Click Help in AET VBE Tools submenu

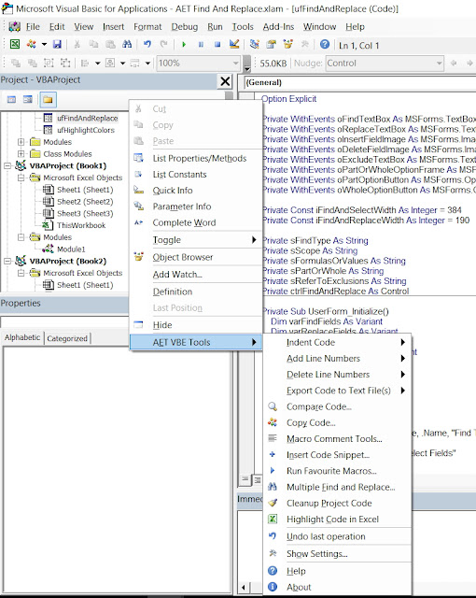click(x=337, y=571)
